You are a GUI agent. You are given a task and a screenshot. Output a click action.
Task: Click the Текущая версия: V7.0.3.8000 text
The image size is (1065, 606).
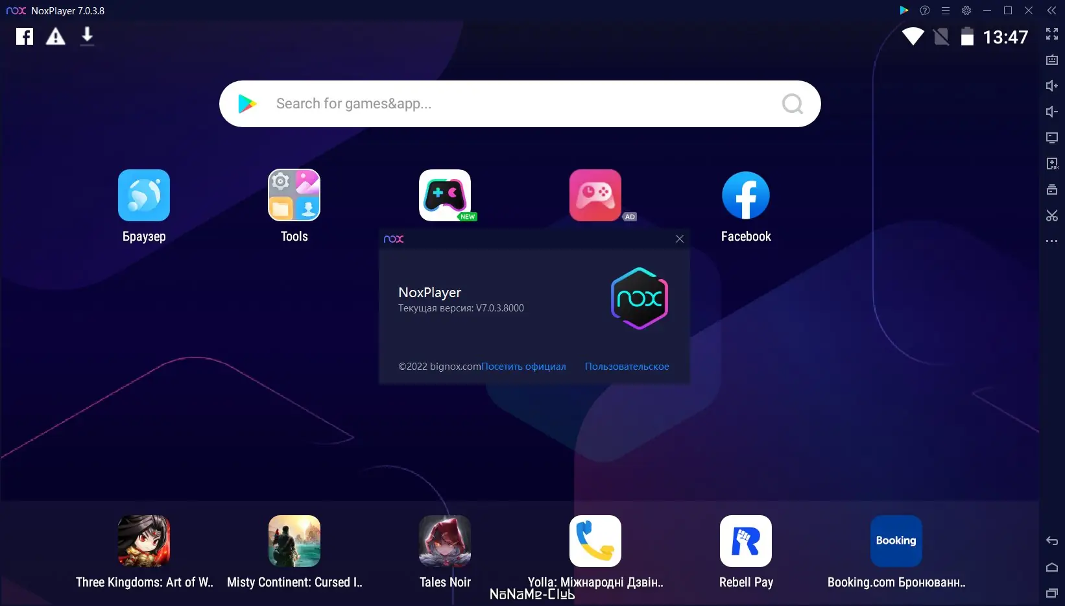click(x=461, y=308)
